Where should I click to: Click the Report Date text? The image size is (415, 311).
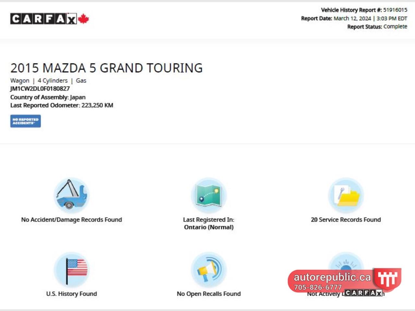pyautogui.click(x=354, y=18)
